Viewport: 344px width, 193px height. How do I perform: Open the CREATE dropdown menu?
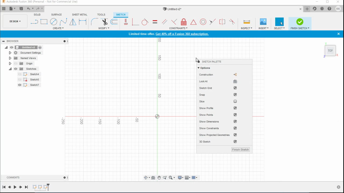(58, 28)
